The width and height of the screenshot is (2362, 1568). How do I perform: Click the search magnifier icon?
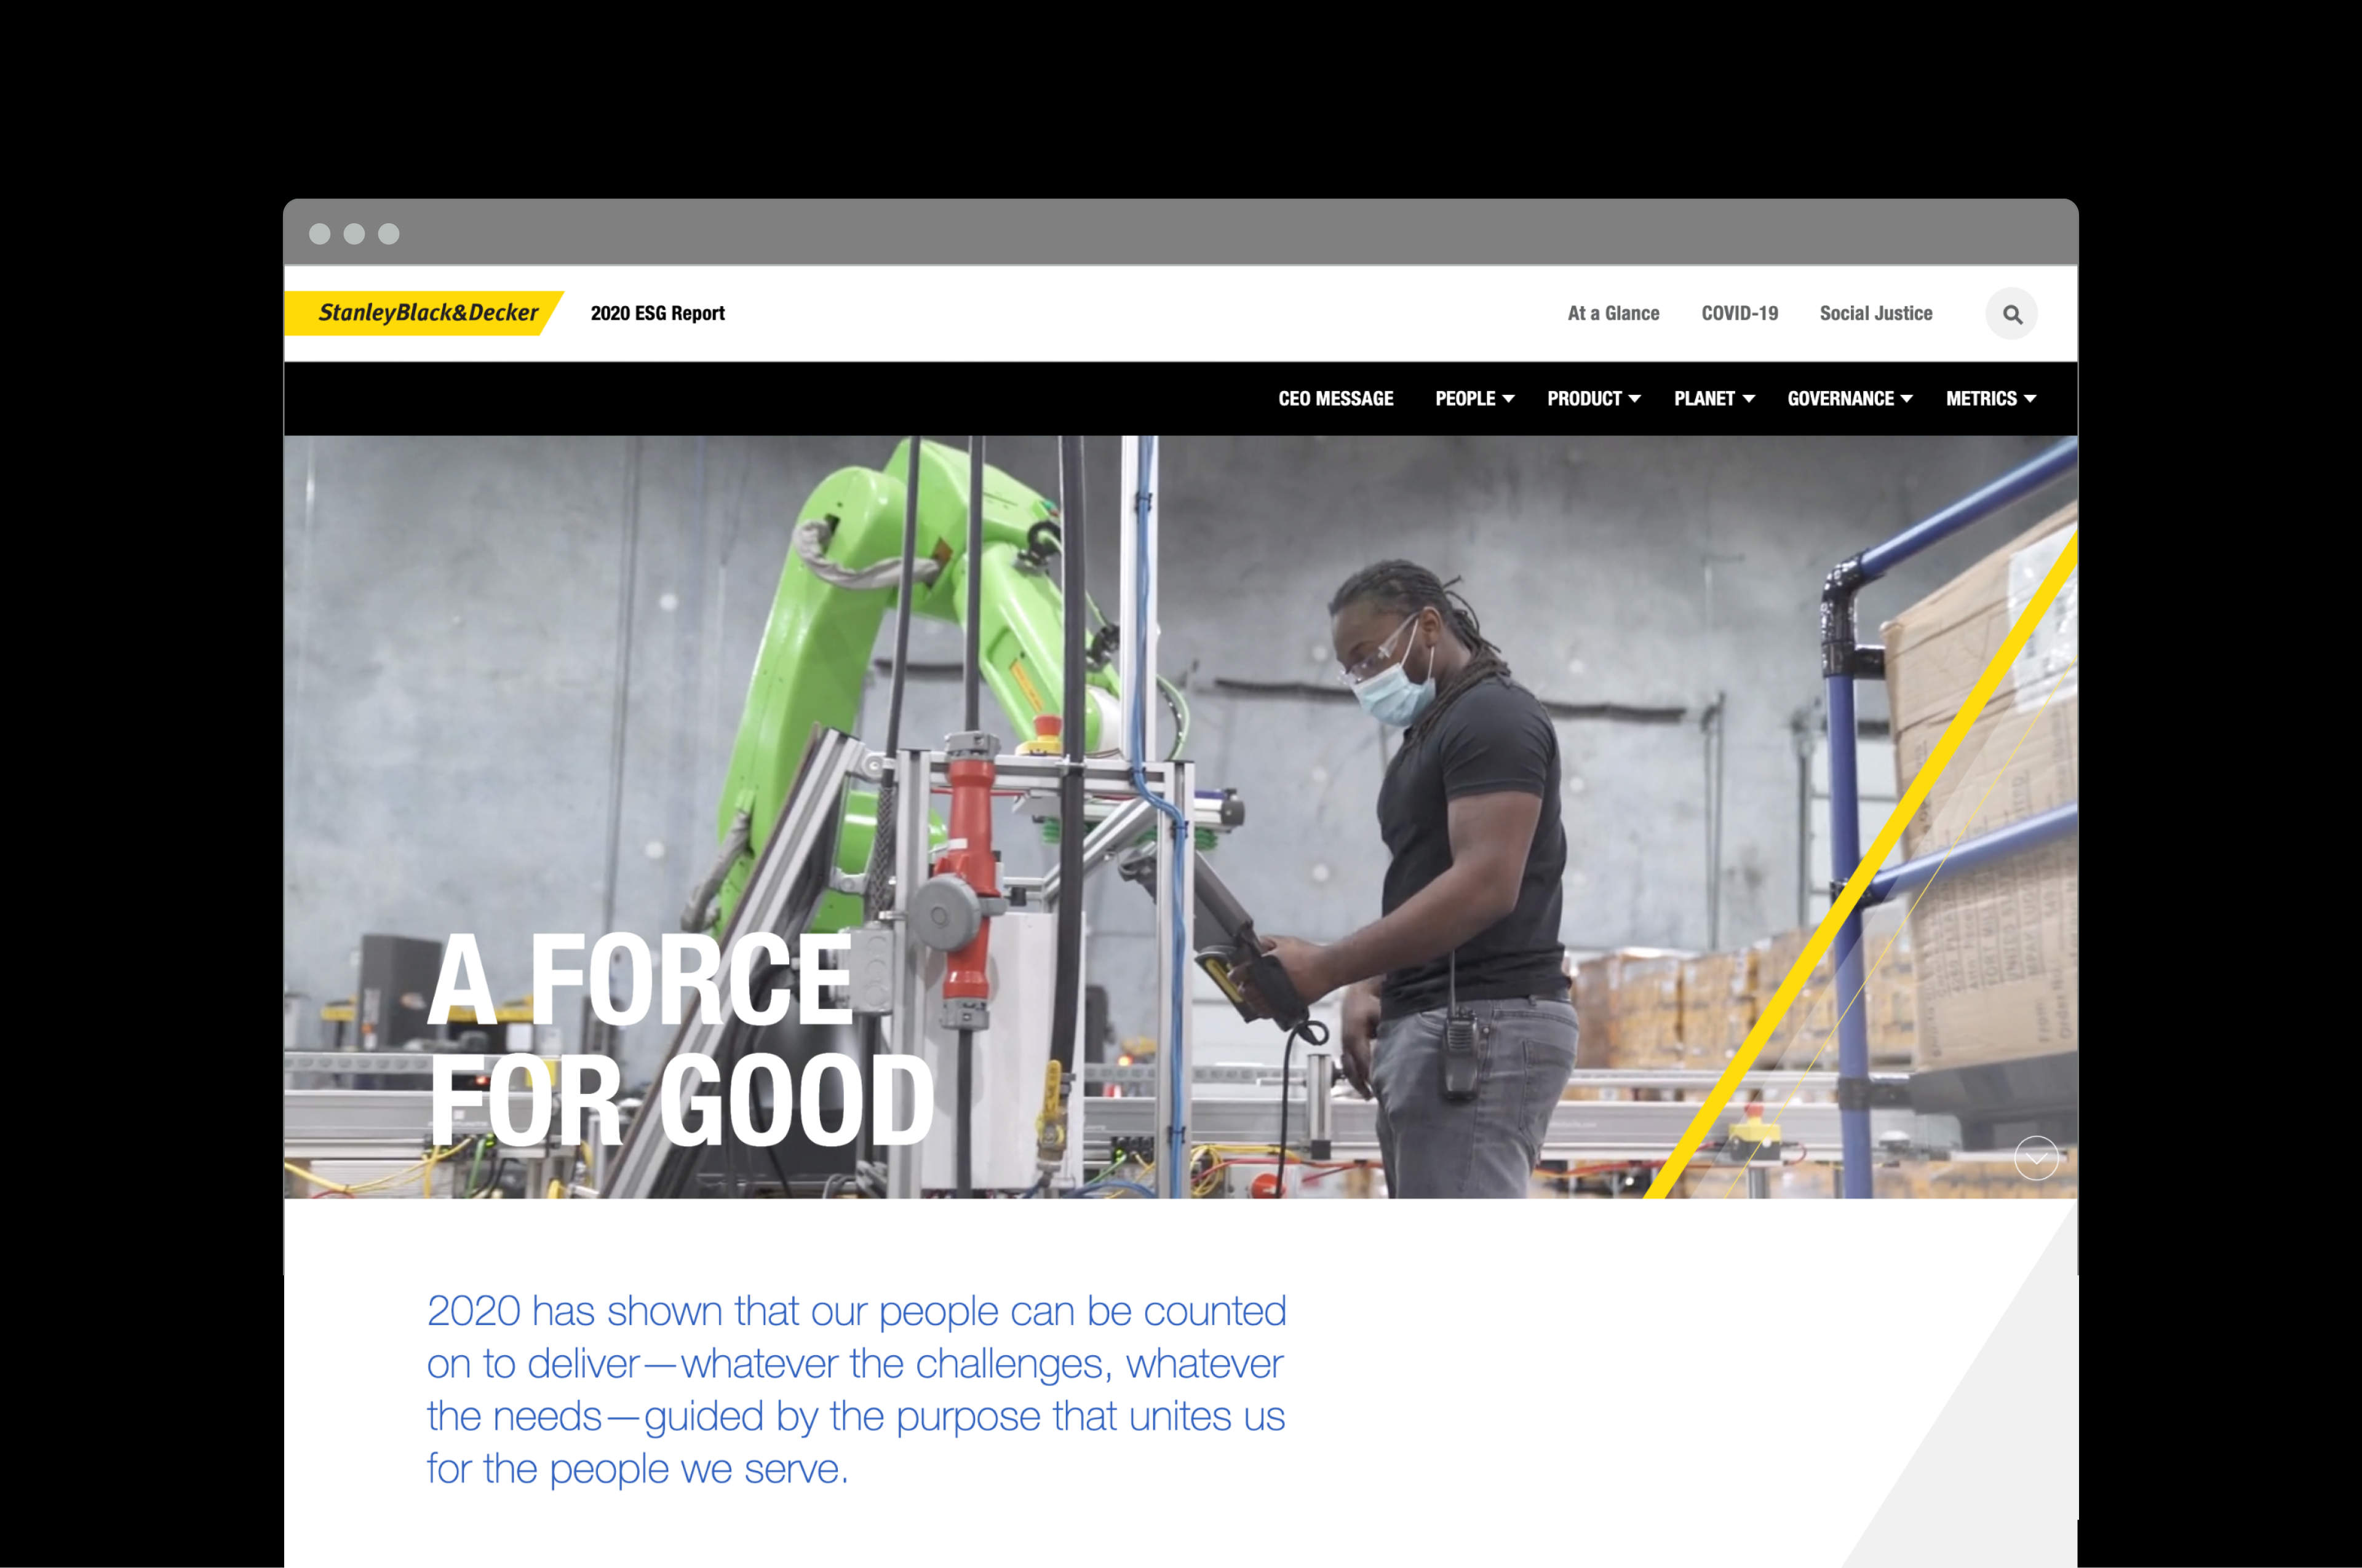[2012, 314]
